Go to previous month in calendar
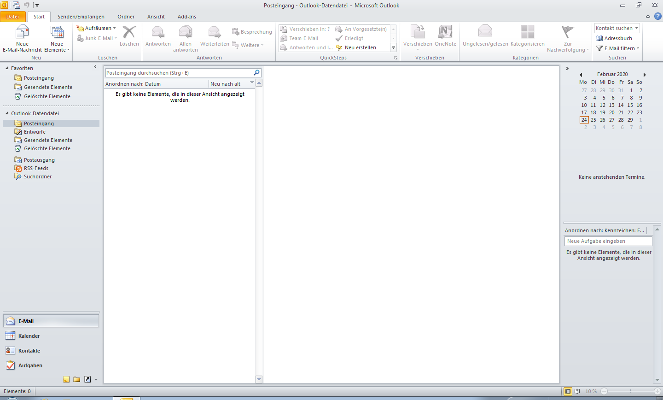Screen dimensions: 663x400 click(581, 75)
